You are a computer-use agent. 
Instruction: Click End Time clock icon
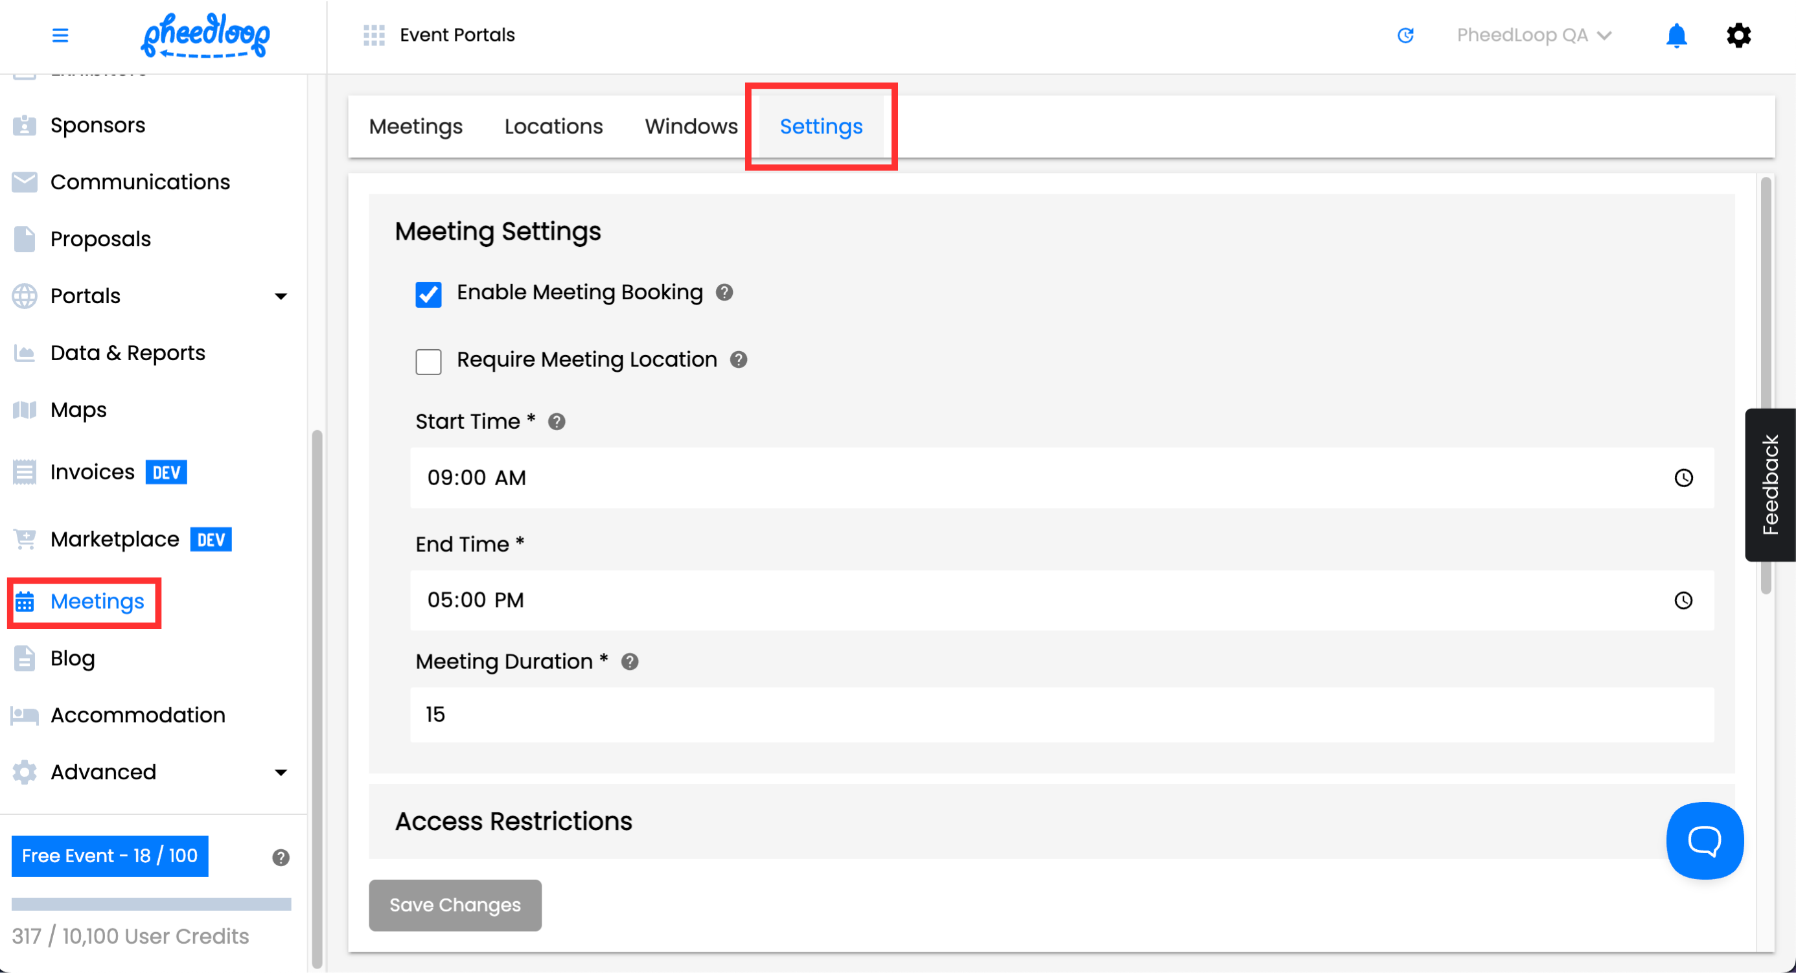pos(1683,600)
